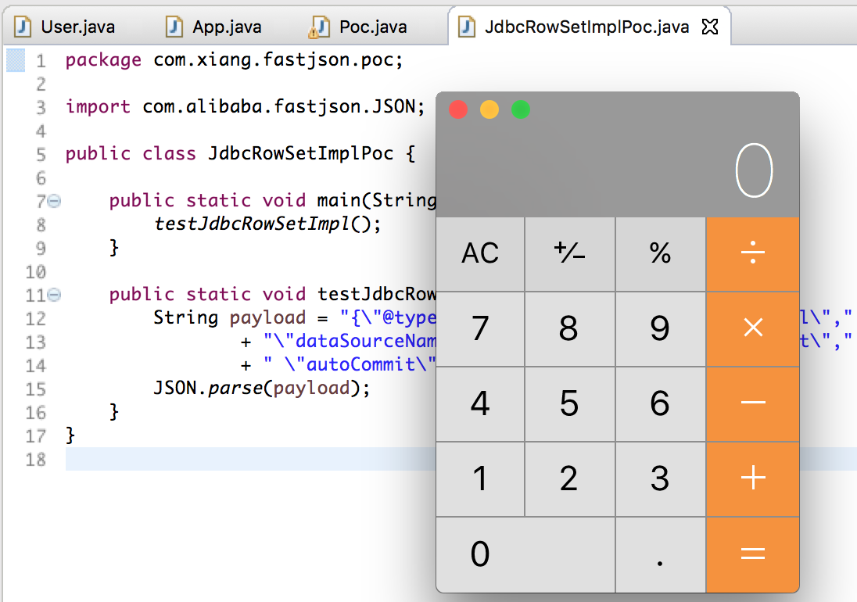
Task: Click 'com.alibaba.fastjson.JSON;' import text
Action: pyautogui.click(x=284, y=106)
